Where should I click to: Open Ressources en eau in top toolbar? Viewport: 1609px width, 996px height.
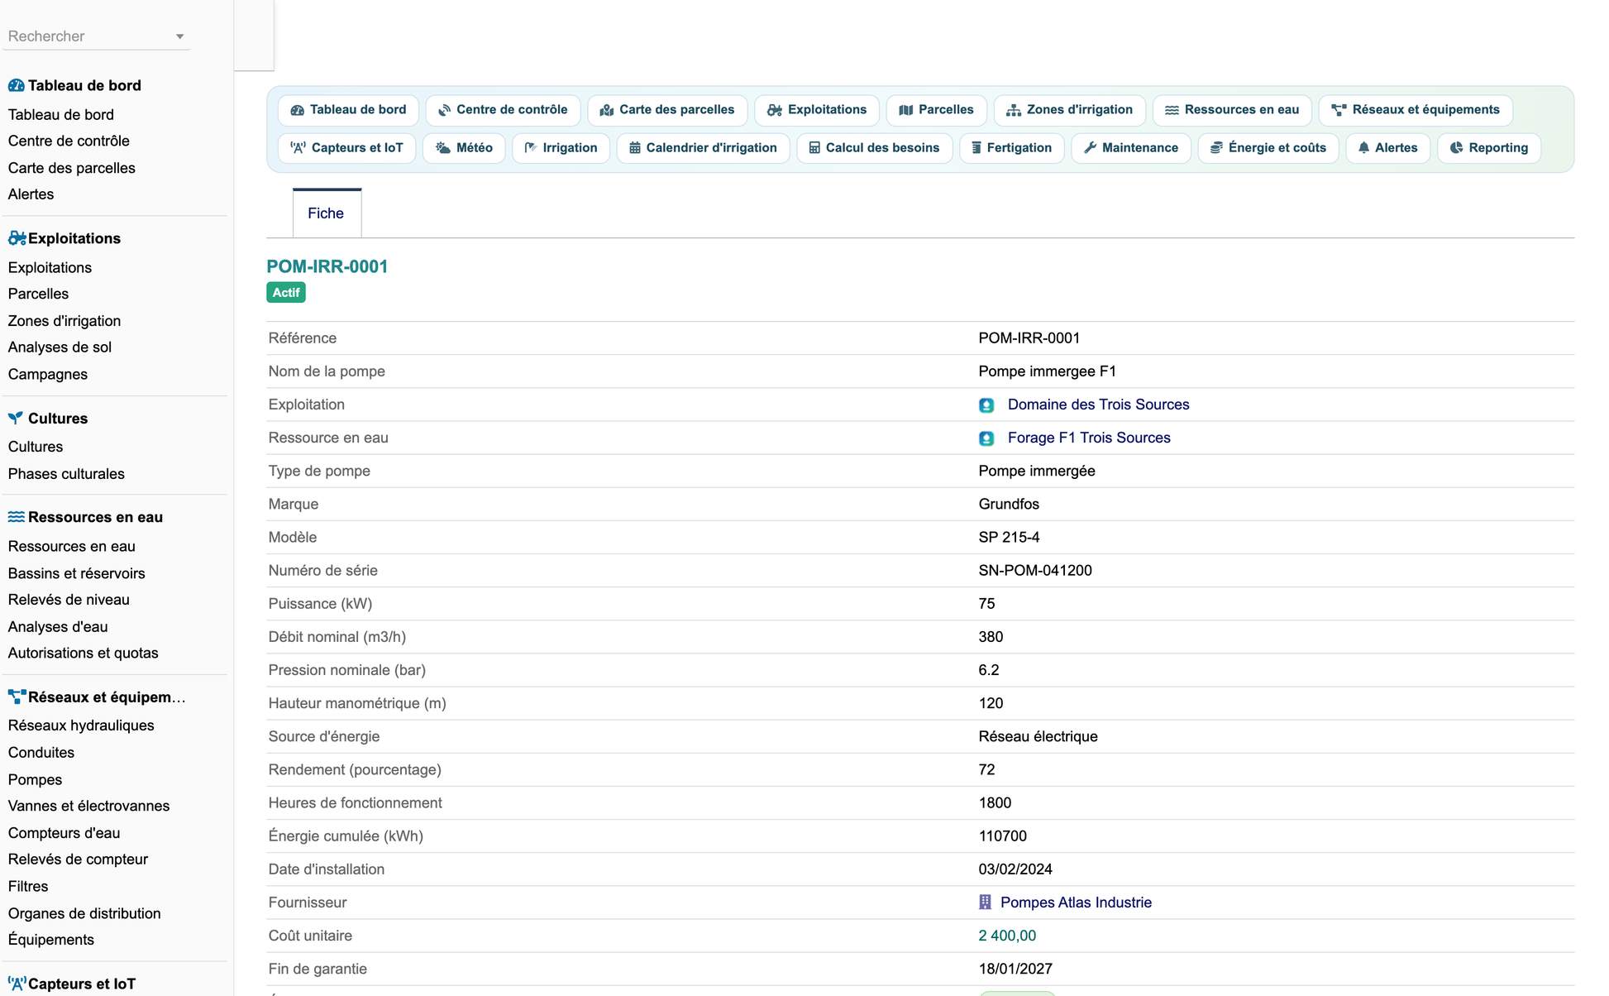coord(1232,110)
